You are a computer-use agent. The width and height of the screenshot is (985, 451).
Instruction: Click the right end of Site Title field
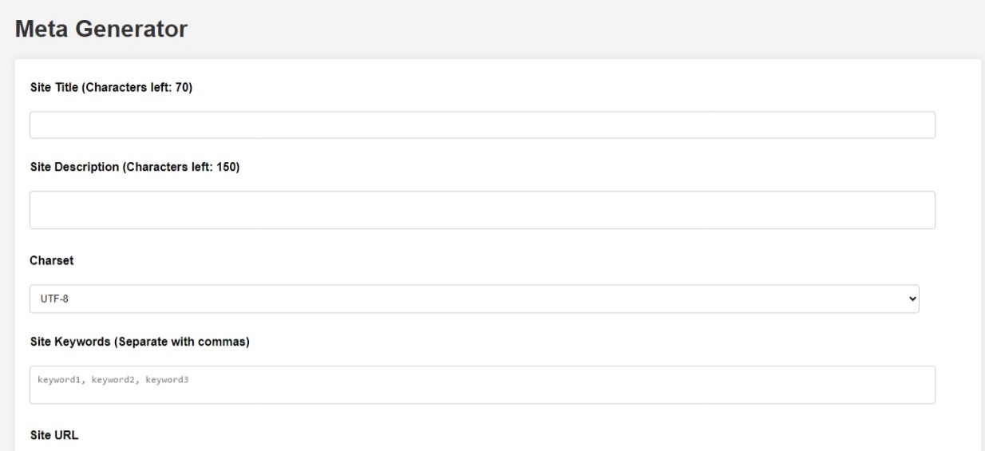coord(918,125)
